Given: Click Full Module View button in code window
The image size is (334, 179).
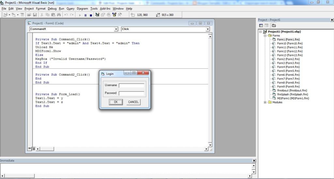Looking at the screenshot, I should (x=34, y=149).
